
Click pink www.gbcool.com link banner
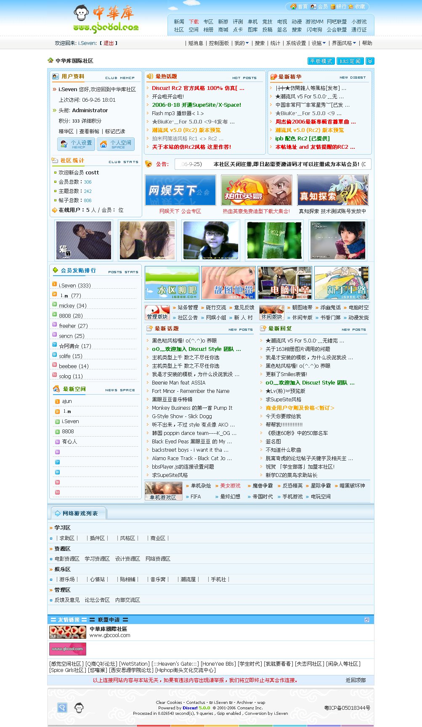pos(68,649)
